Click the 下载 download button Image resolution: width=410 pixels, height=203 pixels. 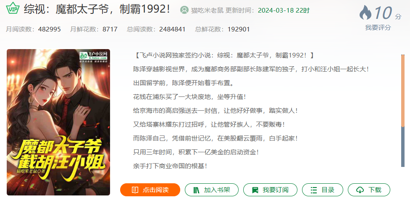point(369,190)
